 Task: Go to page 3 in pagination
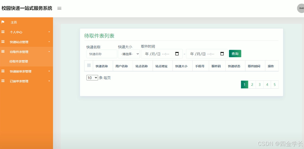(259, 85)
